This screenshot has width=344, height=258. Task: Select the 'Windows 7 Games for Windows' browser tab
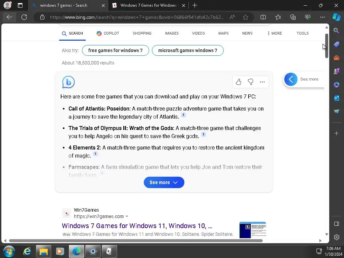(148, 5)
